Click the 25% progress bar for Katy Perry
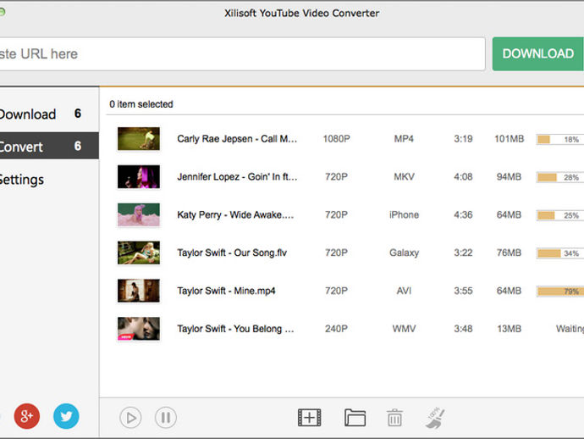 point(560,215)
